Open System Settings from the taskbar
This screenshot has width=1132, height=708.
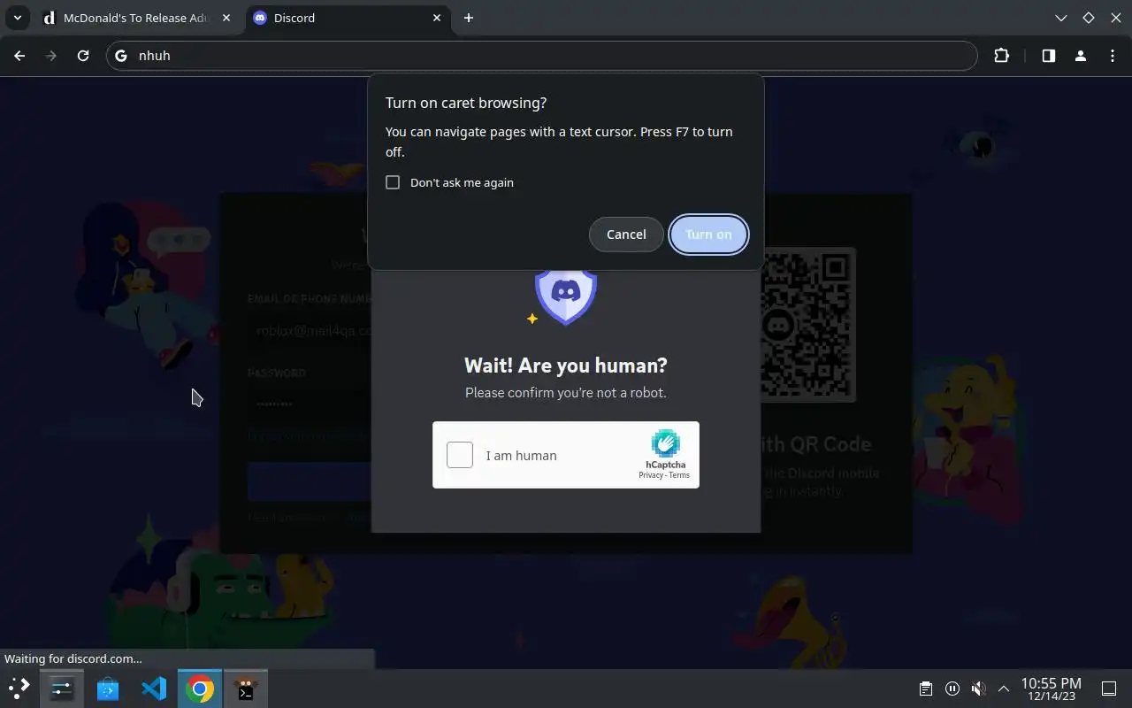[x=62, y=688]
